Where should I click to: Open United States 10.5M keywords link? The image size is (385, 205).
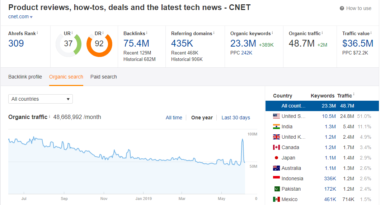(329, 116)
